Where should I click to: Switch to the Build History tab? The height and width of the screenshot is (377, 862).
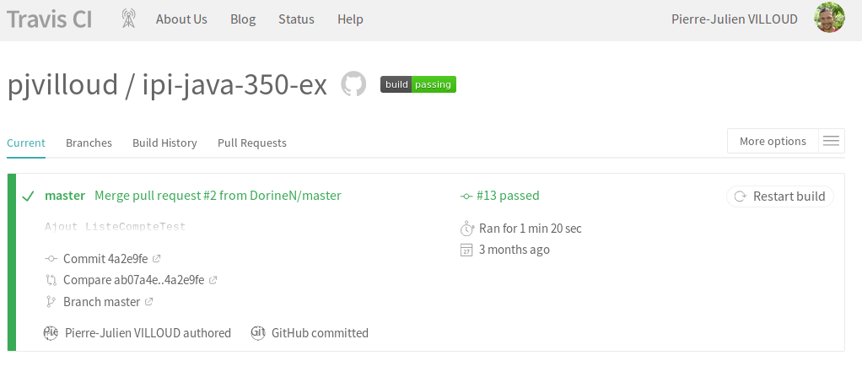tap(164, 143)
